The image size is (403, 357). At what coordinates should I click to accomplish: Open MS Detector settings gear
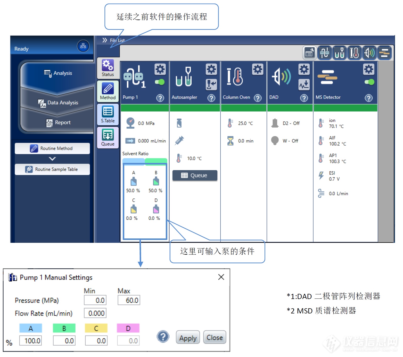coord(369,69)
